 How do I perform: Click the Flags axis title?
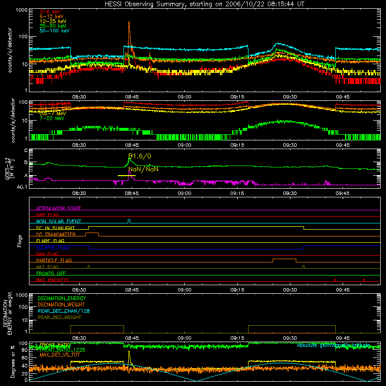click(x=20, y=241)
